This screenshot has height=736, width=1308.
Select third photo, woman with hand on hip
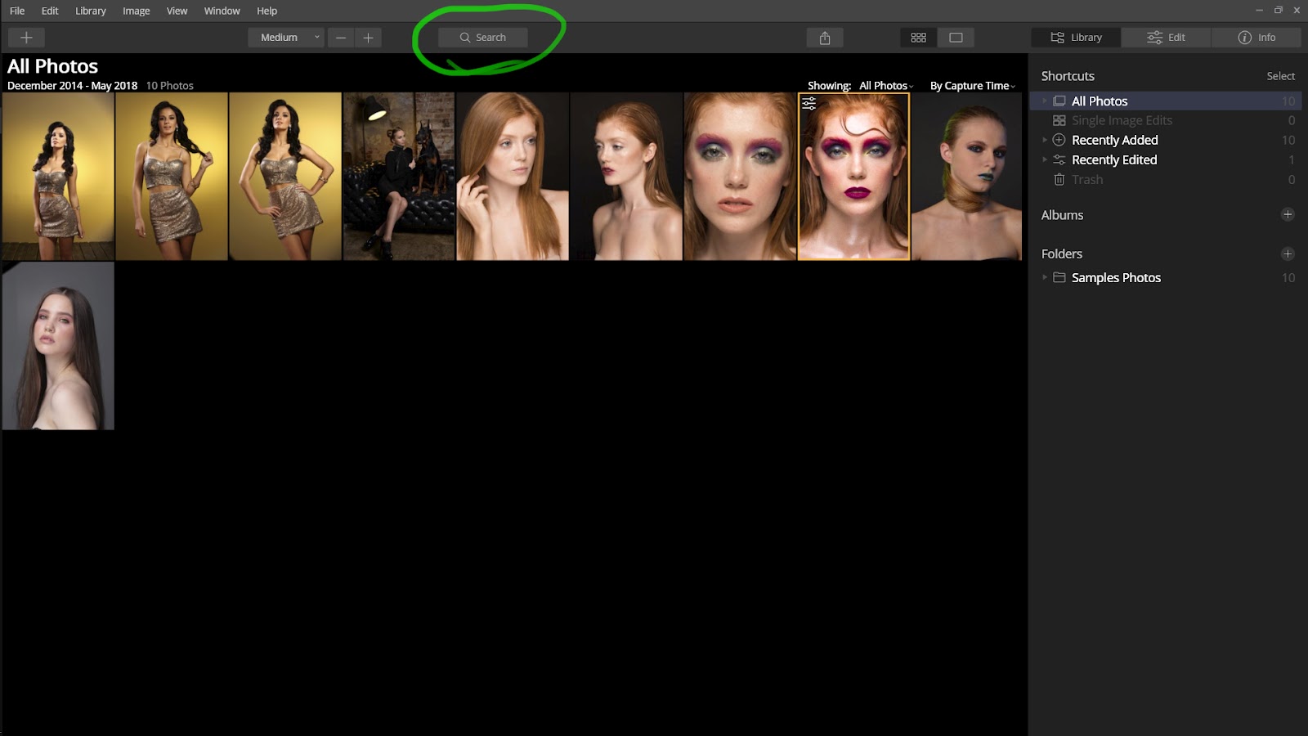285,176
